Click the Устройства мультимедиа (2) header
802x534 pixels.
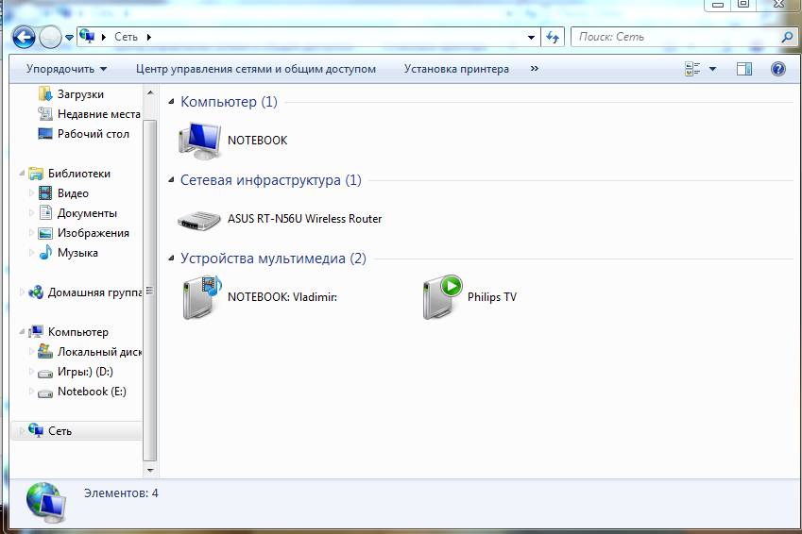tap(273, 259)
